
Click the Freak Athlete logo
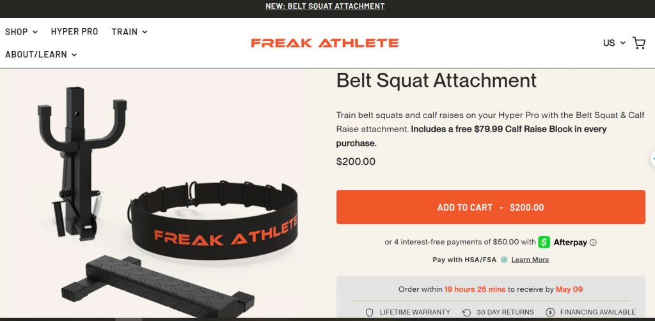(x=325, y=43)
